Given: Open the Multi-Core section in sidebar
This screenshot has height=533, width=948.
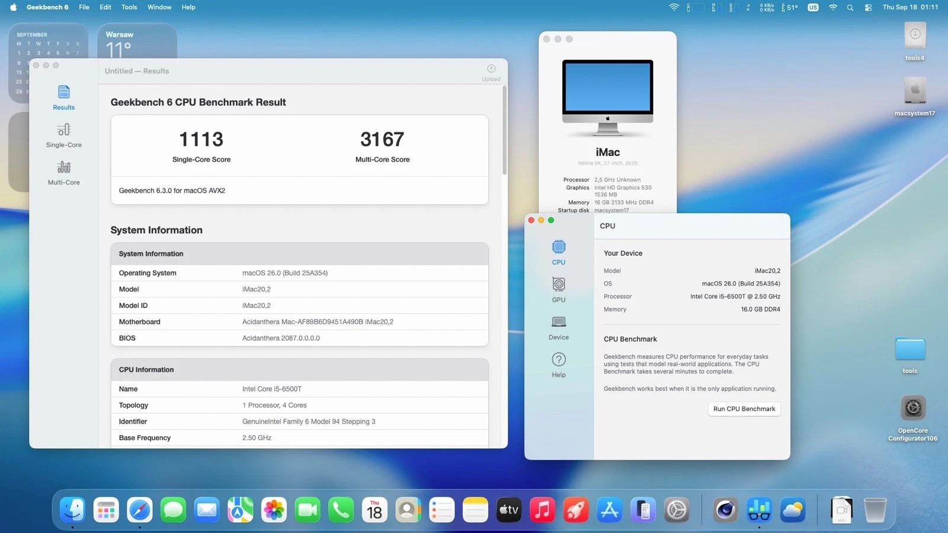Looking at the screenshot, I should tap(63, 174).
